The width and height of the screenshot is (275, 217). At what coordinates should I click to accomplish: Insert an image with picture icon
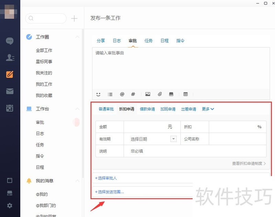(x=148, y=94)
